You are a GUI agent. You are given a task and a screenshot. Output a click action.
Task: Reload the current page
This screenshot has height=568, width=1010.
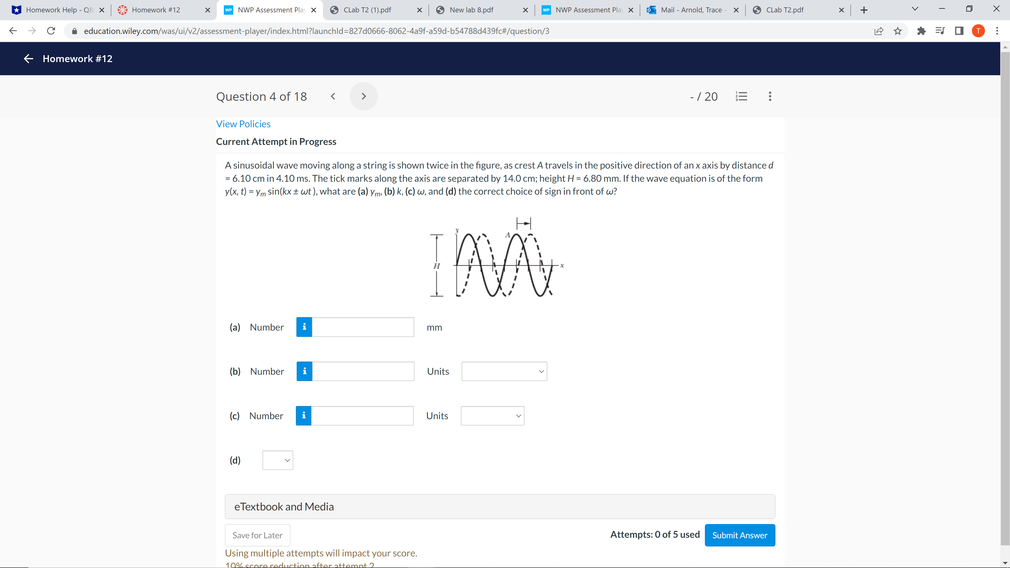click(x=51, y=31)
